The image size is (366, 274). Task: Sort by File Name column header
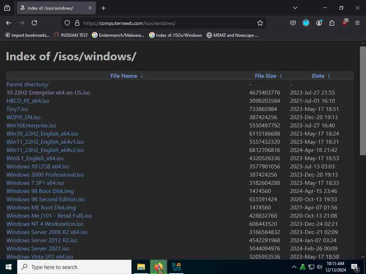(x=124, y=76)
